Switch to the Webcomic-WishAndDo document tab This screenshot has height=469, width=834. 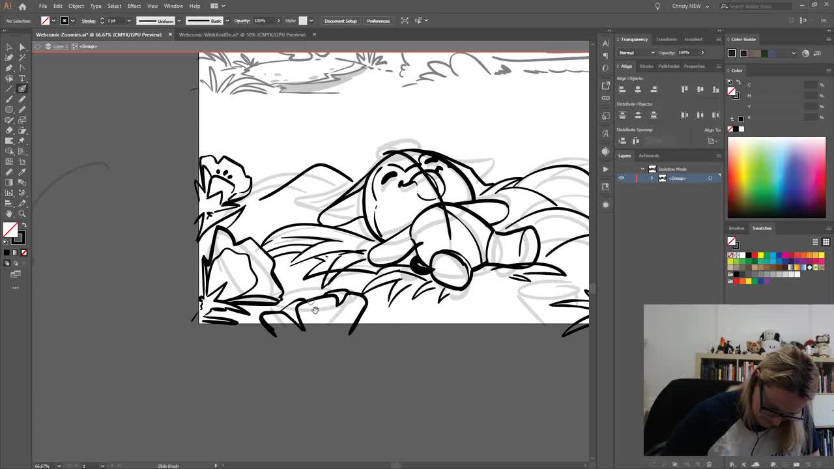point(241,35)
